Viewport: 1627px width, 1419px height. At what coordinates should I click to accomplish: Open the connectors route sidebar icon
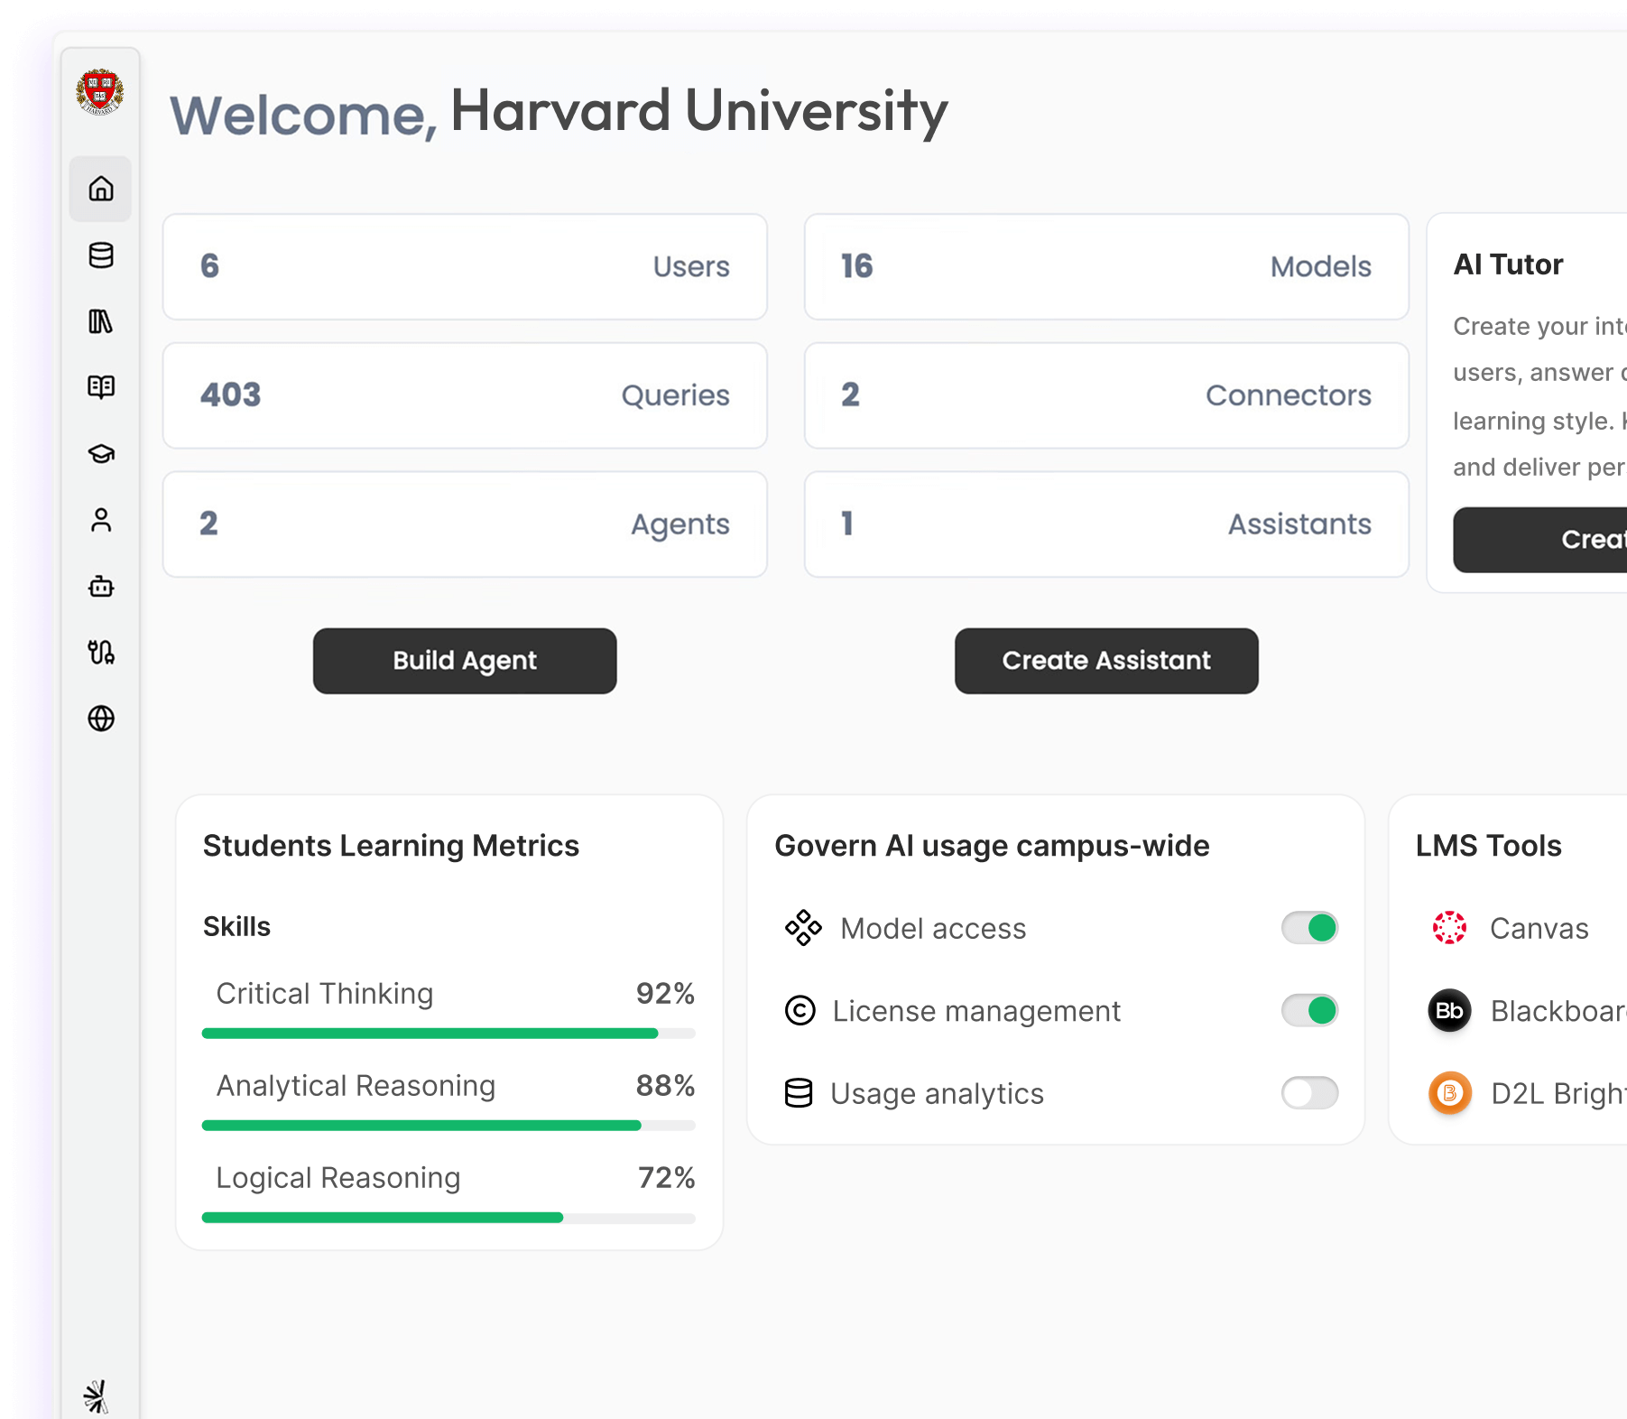101,653
